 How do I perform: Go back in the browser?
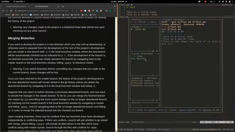point(3,11)
